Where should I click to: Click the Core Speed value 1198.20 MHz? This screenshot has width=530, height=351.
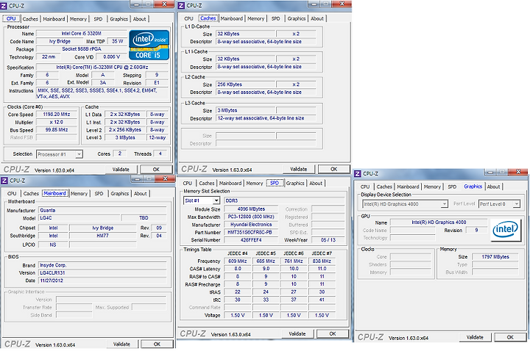pyautogui.click(x=57, y=115)
